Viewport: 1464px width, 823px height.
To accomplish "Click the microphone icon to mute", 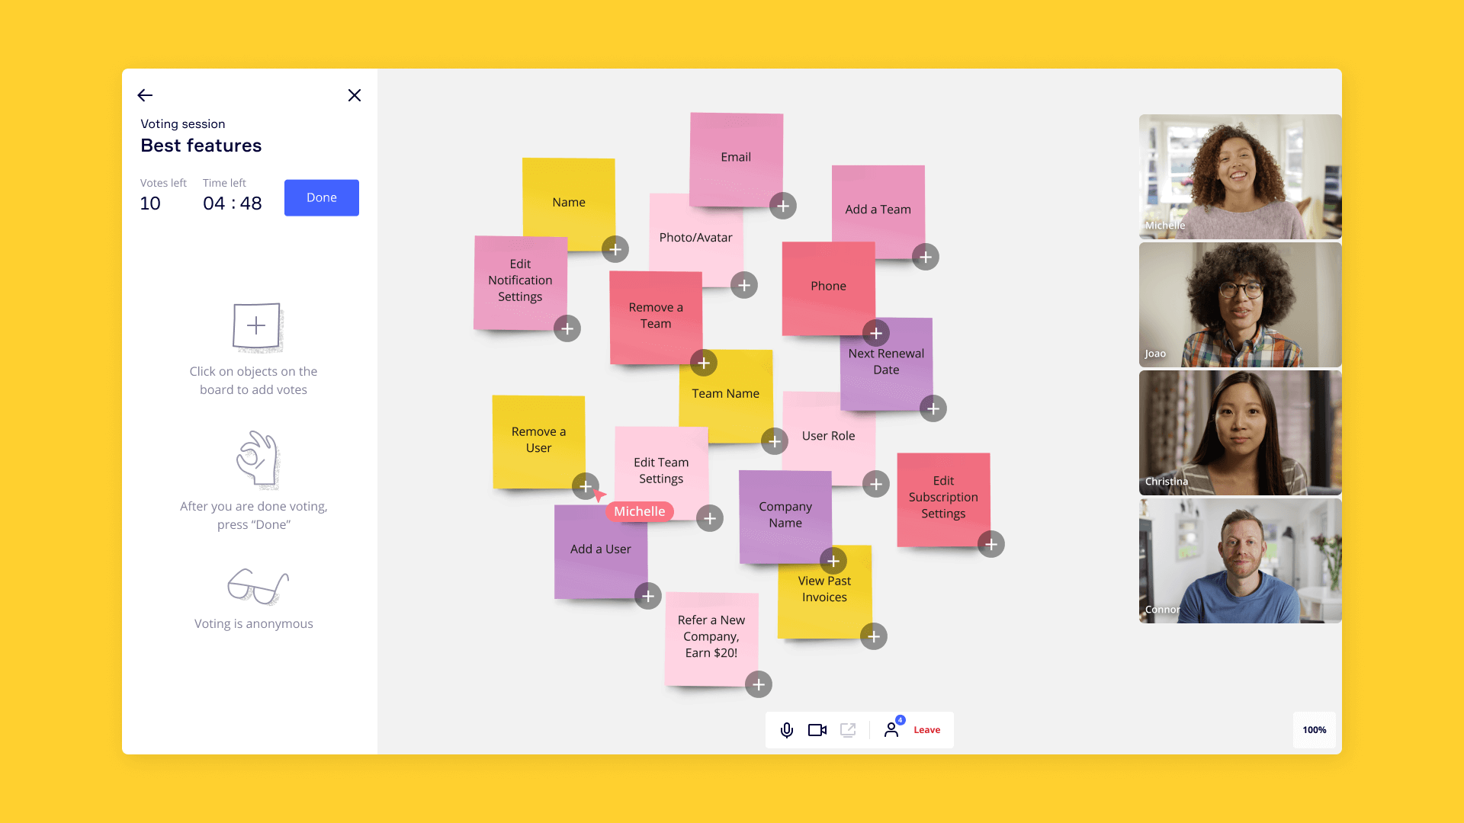I will (x=788, y=729).
